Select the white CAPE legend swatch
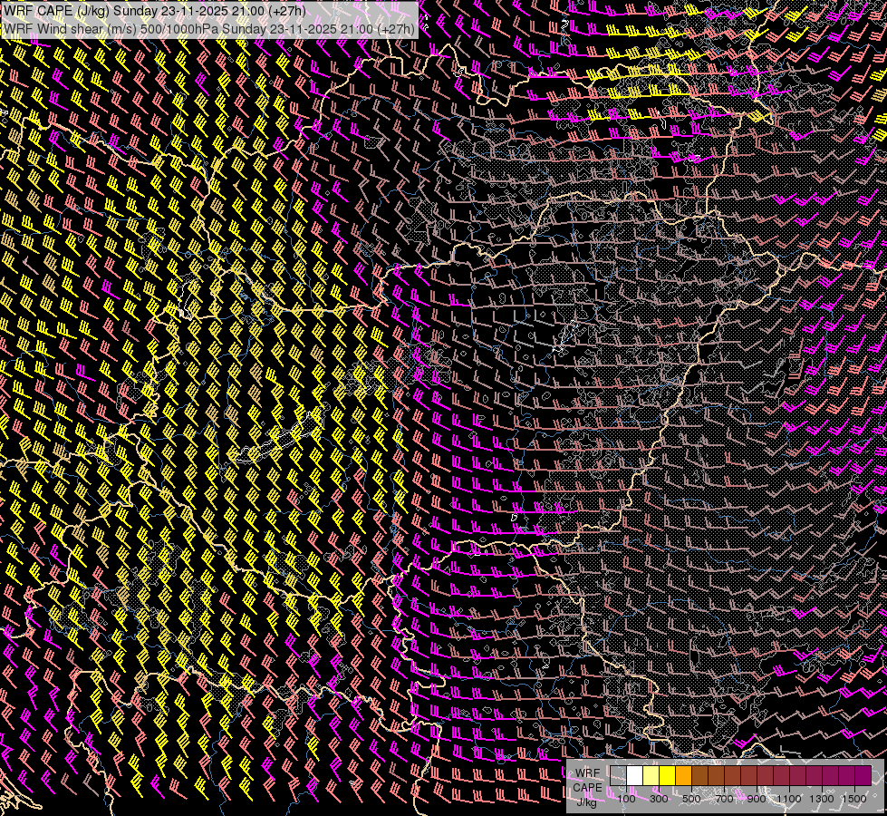This screenshot has height=816, width=887. pyautogui.click(x=634, y=776)
